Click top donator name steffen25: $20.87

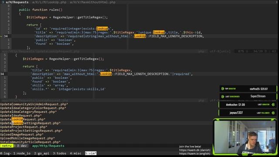pos(259,89)
